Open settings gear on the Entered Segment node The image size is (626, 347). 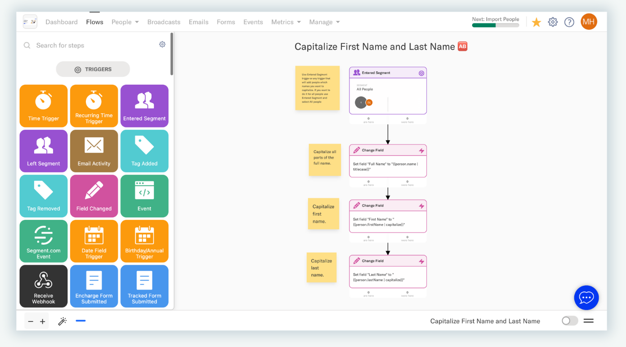click(x=421, y=73)
